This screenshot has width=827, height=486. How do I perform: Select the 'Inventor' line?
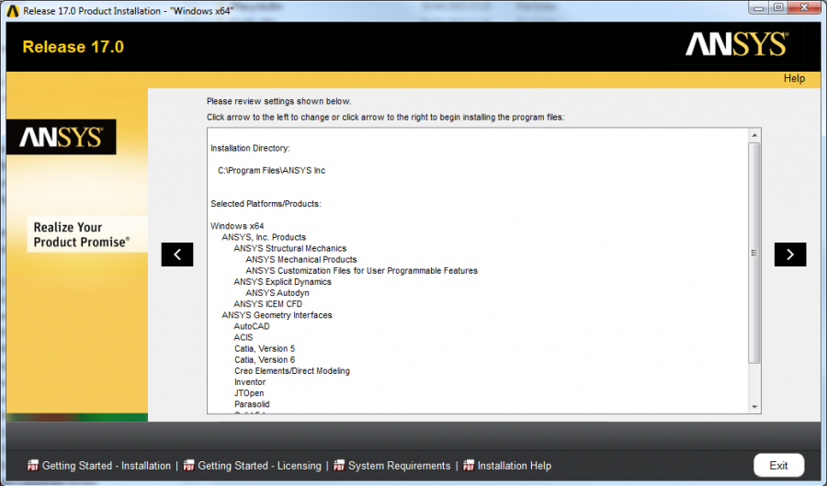pyautogui.click(x=250, y=382)
